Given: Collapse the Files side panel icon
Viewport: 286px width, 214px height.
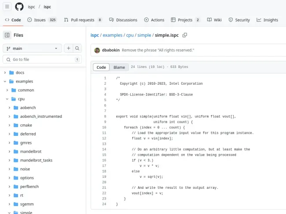Looking at the screenshot, I should (7, 35).
